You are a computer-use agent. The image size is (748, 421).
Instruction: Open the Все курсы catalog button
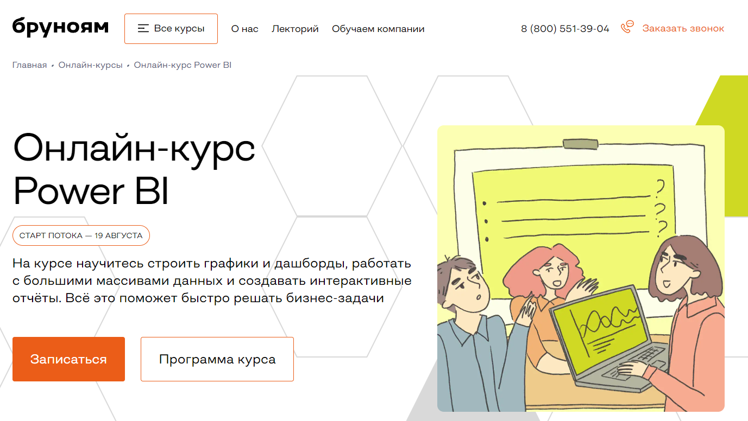tap(171, 29)
